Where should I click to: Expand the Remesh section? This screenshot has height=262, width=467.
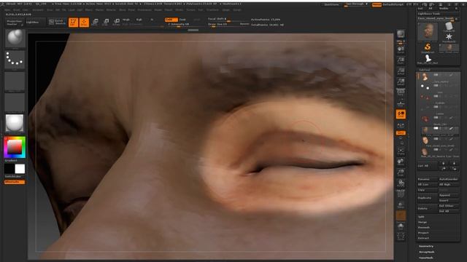coord(423,228)
